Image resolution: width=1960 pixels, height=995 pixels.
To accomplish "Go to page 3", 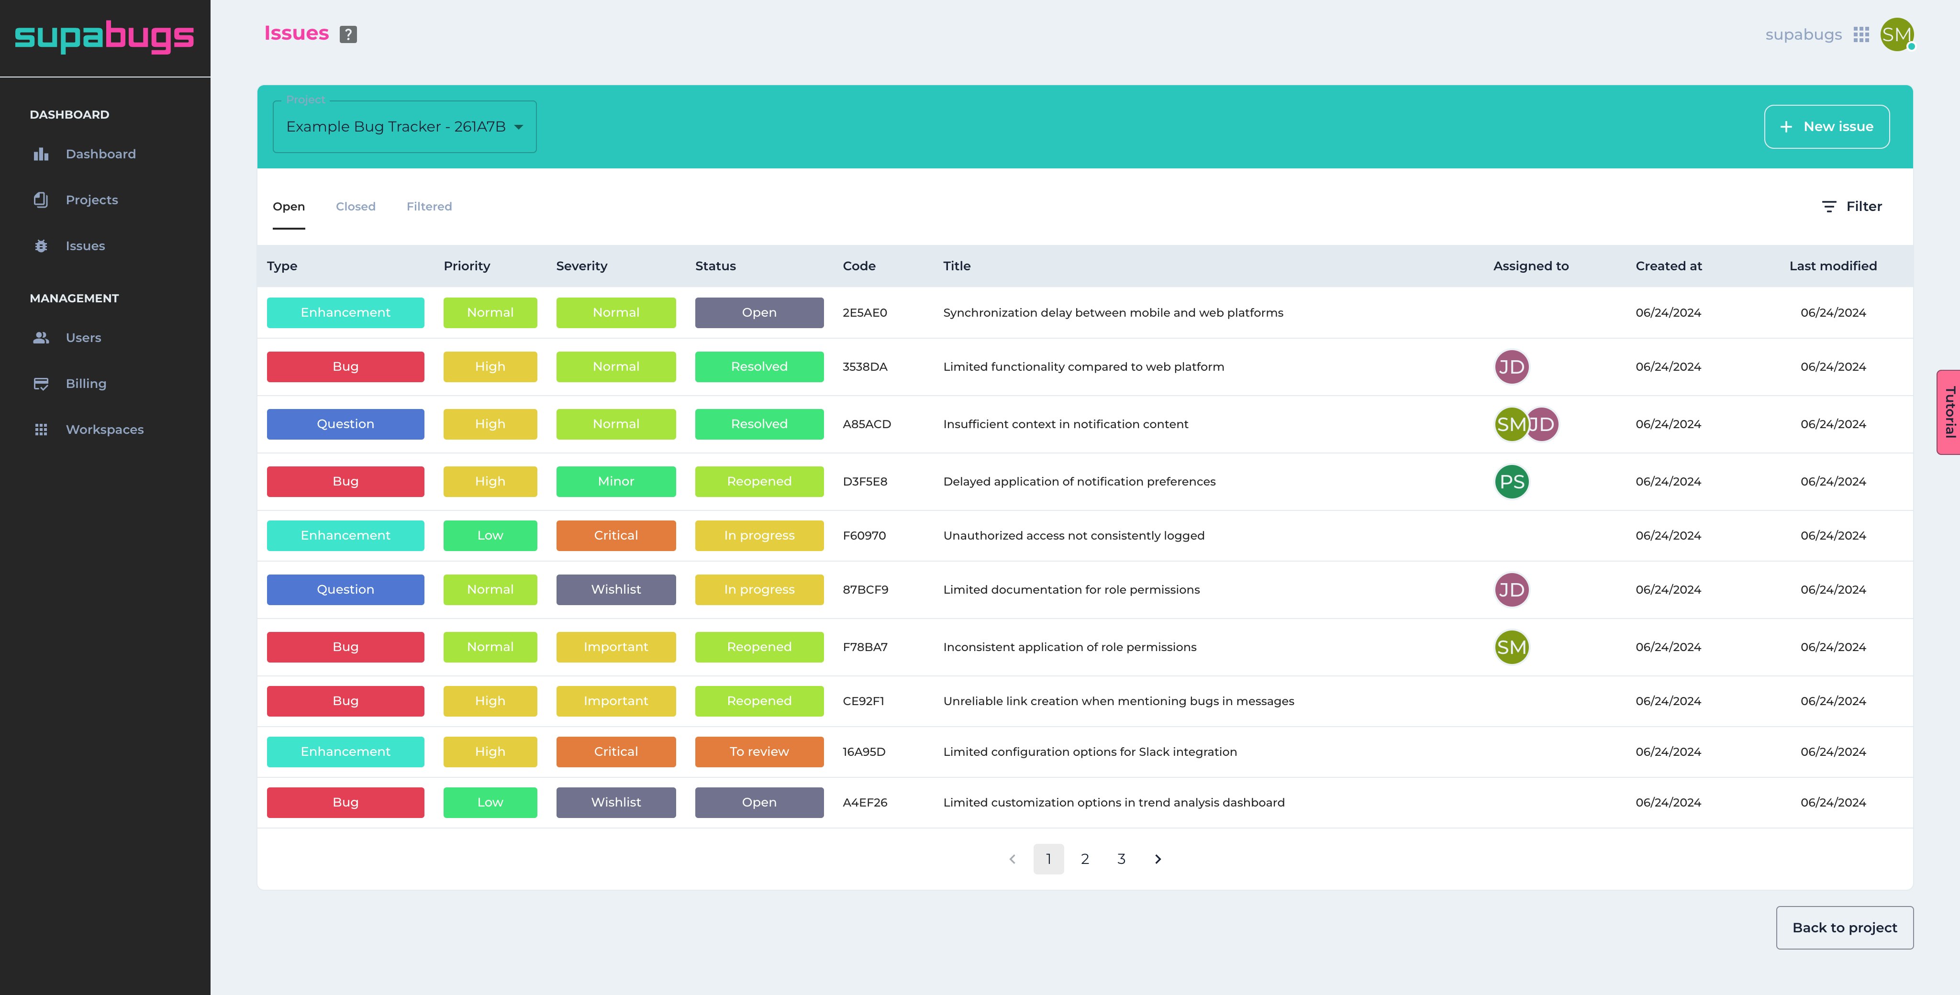I will [1122, 859].
